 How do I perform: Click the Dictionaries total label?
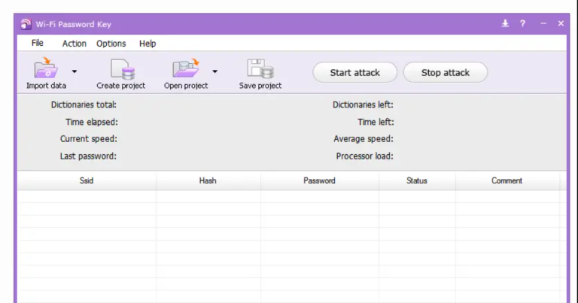click(x=84, y=105)
